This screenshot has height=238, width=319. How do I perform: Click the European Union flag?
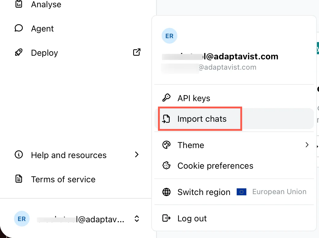click(242, 192)
